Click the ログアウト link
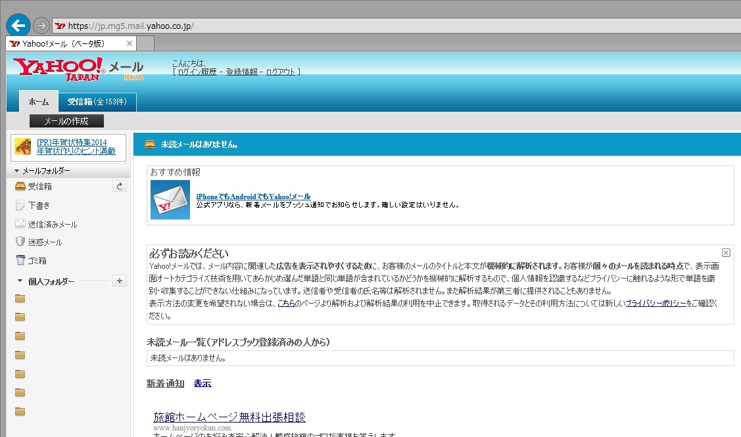 (281, 72)
